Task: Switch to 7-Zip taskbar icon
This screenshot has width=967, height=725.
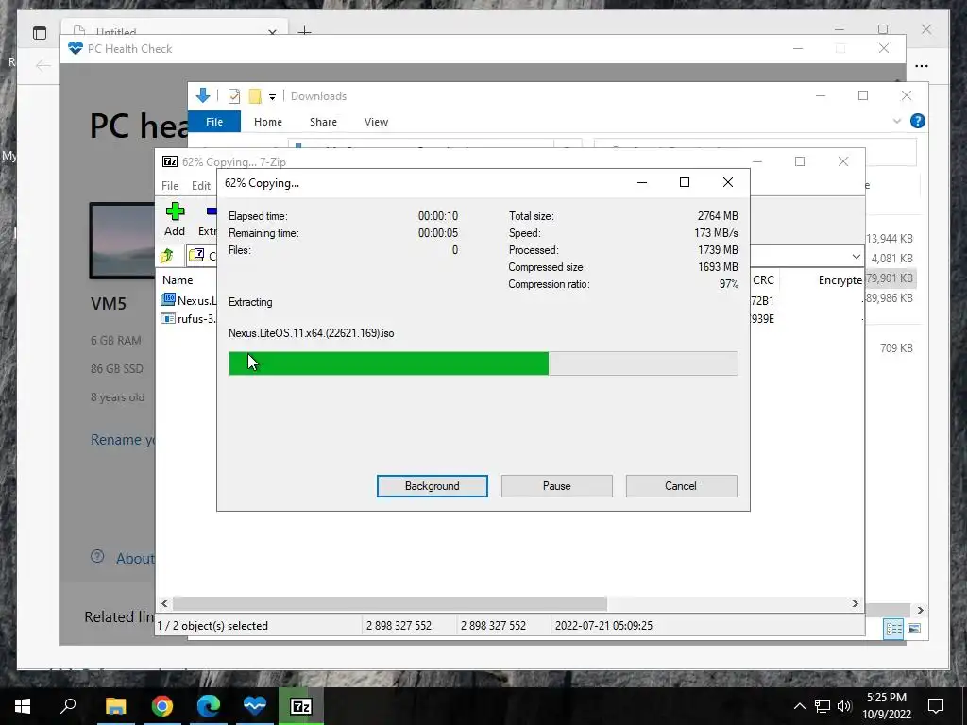Action: 301,706
